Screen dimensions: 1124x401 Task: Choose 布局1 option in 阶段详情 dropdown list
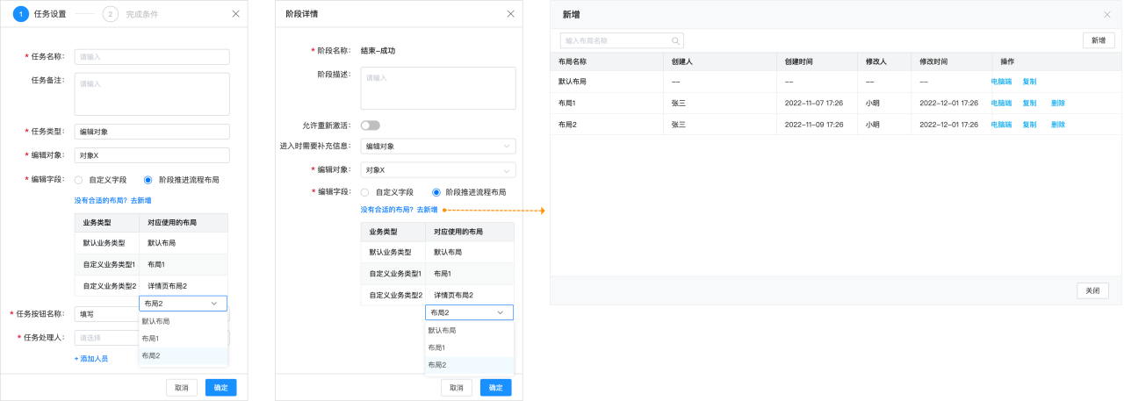469,348
